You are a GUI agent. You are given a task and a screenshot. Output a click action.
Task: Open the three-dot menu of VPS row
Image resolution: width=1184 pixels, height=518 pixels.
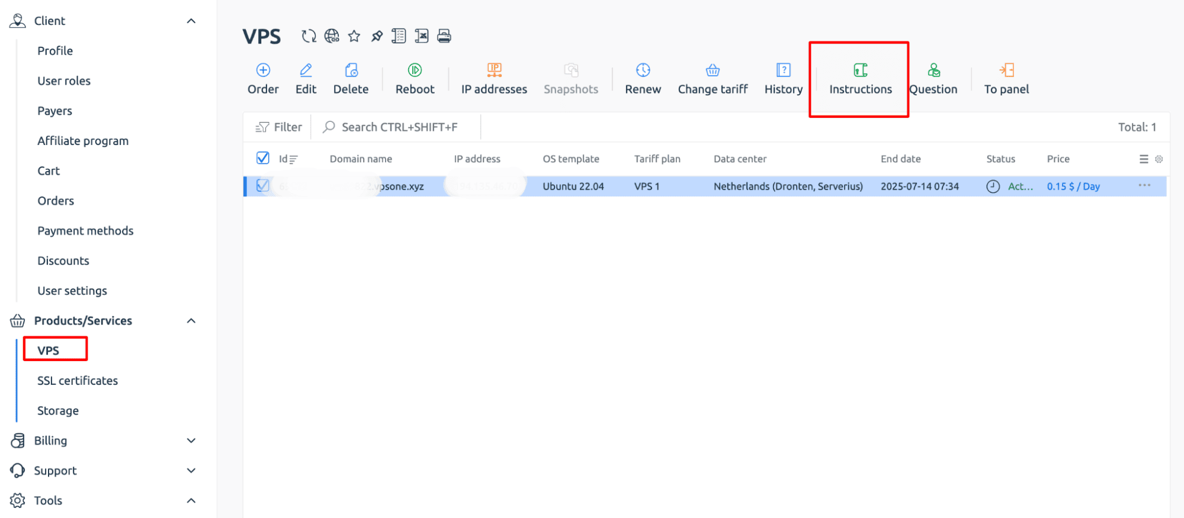pos(1144,185)
